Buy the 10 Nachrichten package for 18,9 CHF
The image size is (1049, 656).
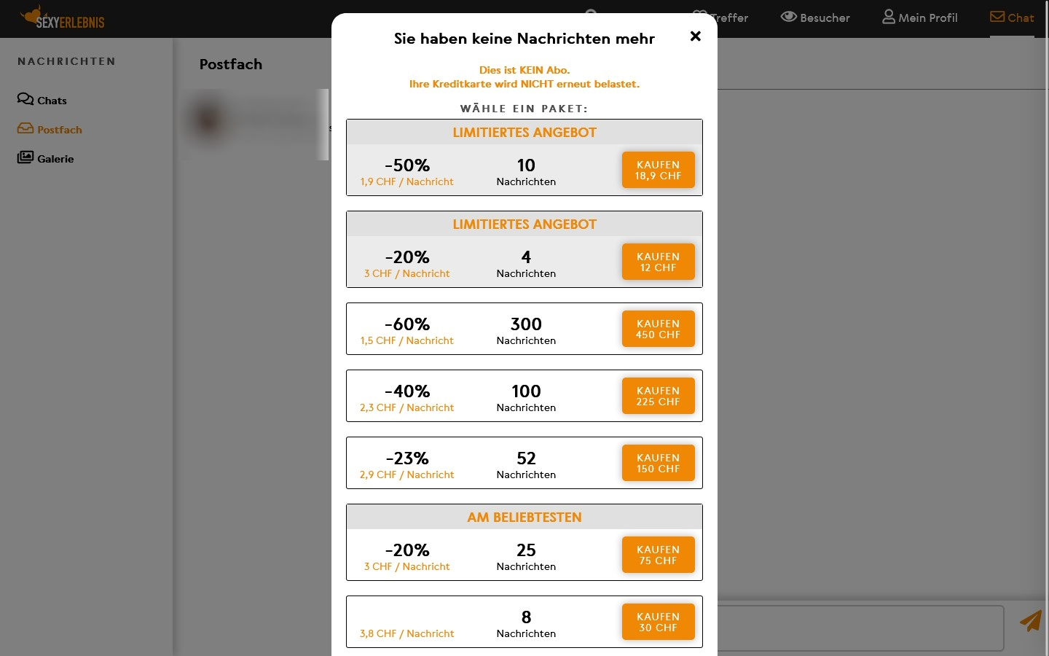658,170
